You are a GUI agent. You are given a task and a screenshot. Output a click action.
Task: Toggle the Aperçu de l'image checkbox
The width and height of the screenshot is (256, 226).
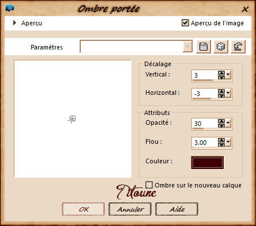185,23
